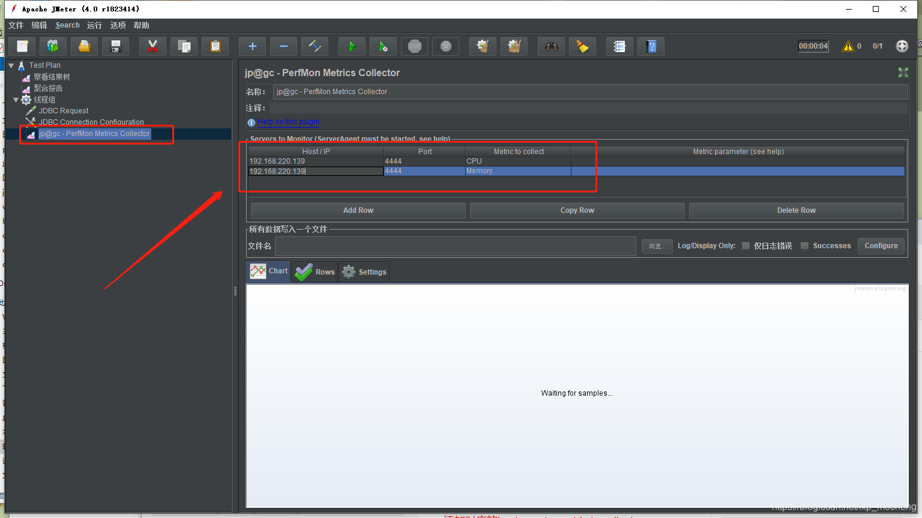Screen dimensions: 922x518
Task: Clear current results with broom icon
Action: pyautogui.click(x=483, y=46)
